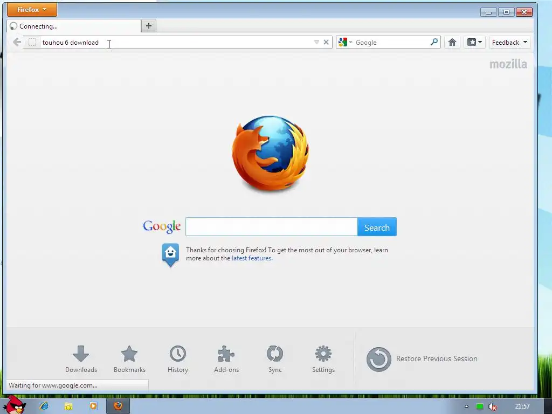The image size is (552, 414).
Task: Click Restore Previous Session button
Action: tap(422, 359)
